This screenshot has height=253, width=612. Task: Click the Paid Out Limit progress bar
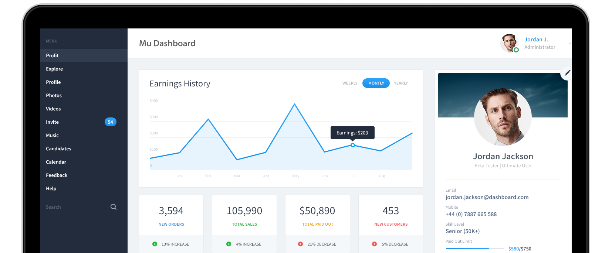click(x=474, y=249)
